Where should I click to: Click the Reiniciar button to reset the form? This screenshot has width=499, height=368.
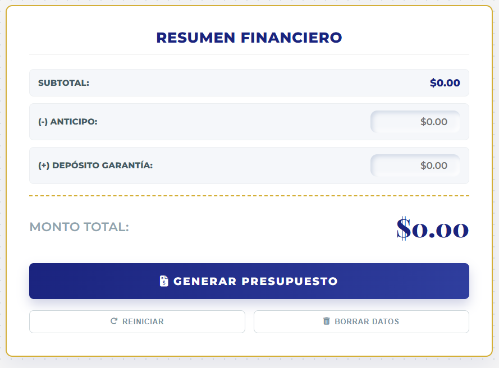click(137, 321)
